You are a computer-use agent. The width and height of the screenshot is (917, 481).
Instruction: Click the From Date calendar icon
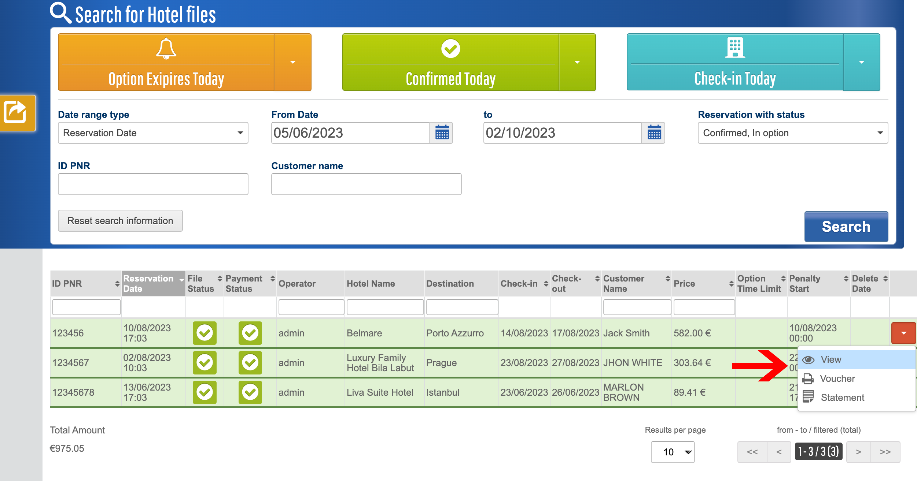[442, 133]
